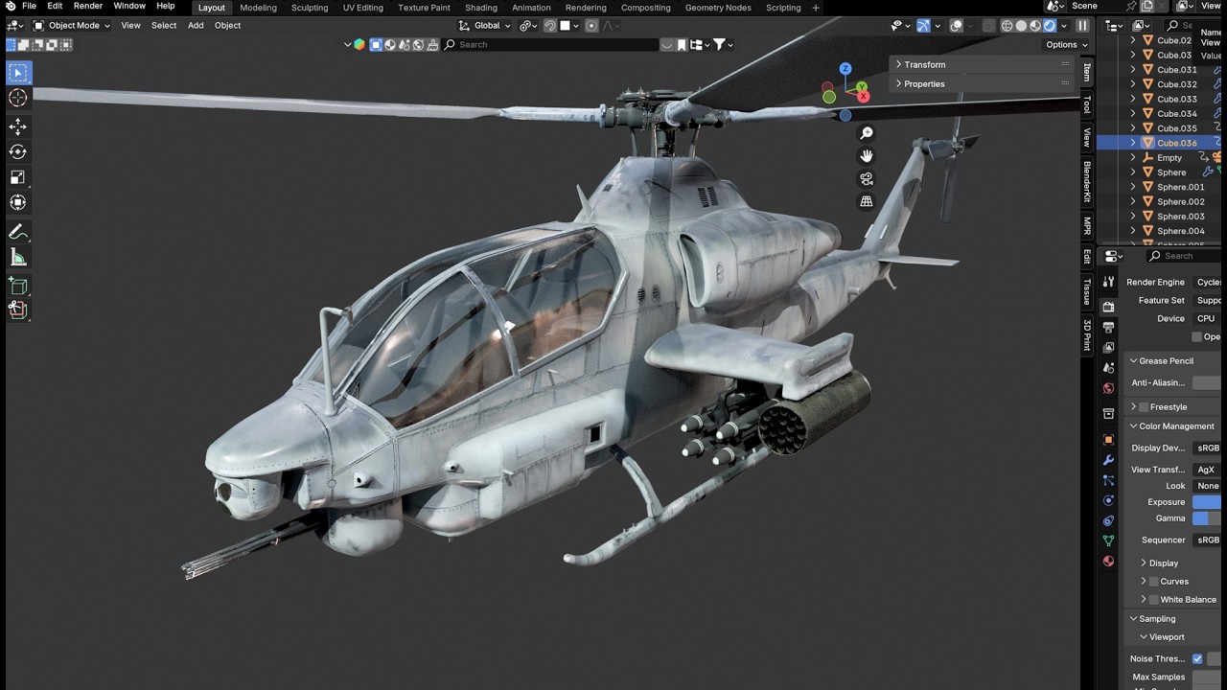Image resolution: width=1227 pixels, height=690 pixels.
Task: Click the pan view hand icon
Action: point(867,156)
